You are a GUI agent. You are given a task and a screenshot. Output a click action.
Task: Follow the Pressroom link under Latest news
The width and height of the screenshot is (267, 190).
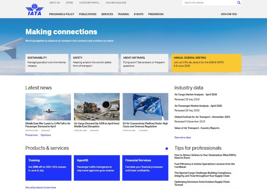(31, 135)
